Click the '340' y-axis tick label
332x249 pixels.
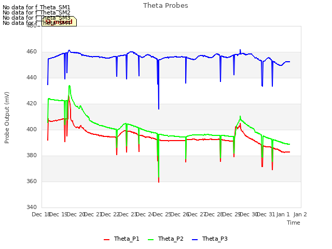pyautogui.click(x=32, y=207)
